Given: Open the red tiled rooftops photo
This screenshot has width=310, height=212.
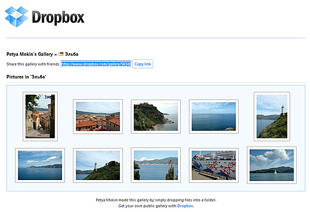Looking at the screenshot, I should tap(98, 116).
